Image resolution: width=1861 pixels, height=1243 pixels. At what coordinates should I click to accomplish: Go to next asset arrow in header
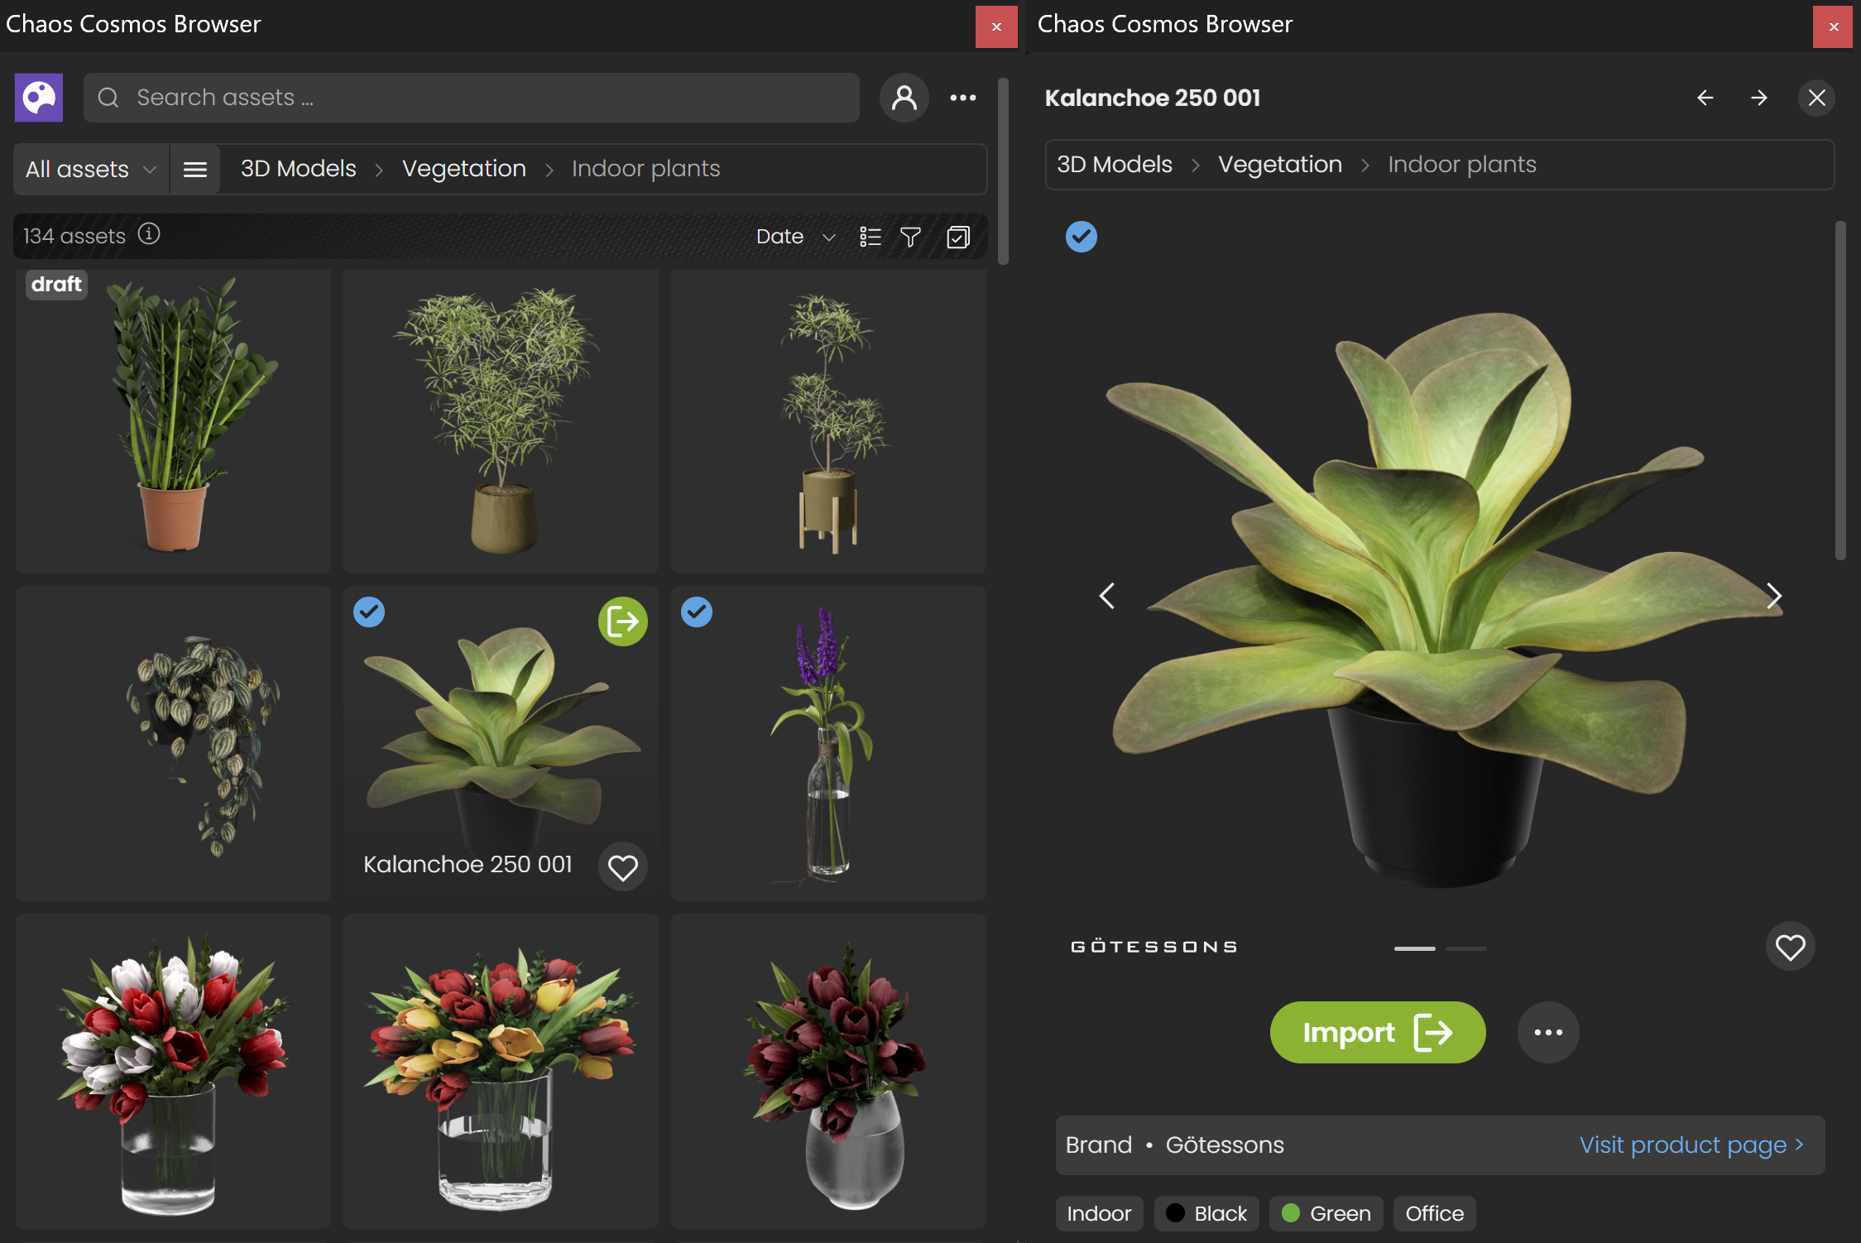1759,98
